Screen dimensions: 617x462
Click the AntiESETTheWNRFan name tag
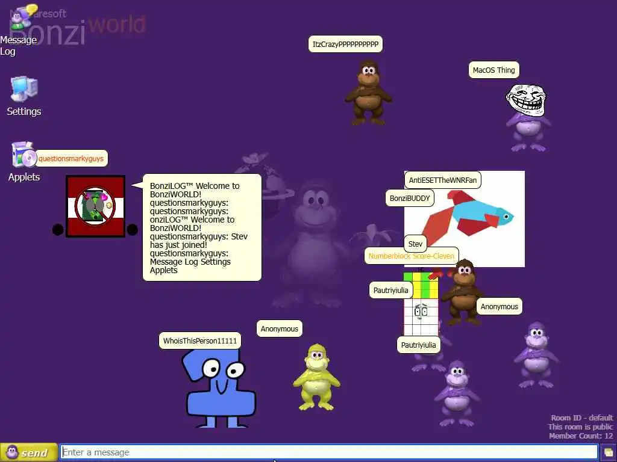point(443,180)
